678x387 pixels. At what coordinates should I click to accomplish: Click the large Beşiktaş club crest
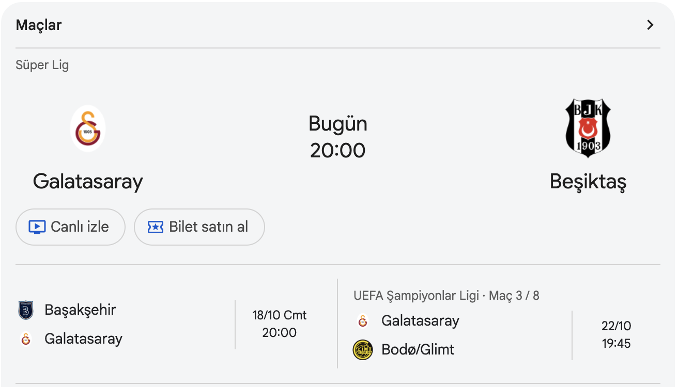pyautogui.click(x=588, y=128)
